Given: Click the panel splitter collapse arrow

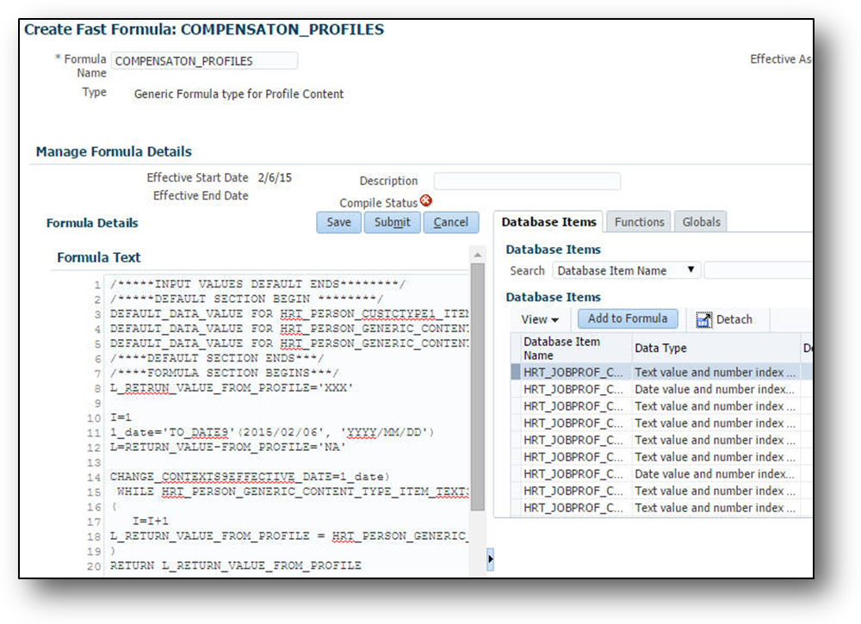Looking at the screenshot, I should [x=491, y=559].
